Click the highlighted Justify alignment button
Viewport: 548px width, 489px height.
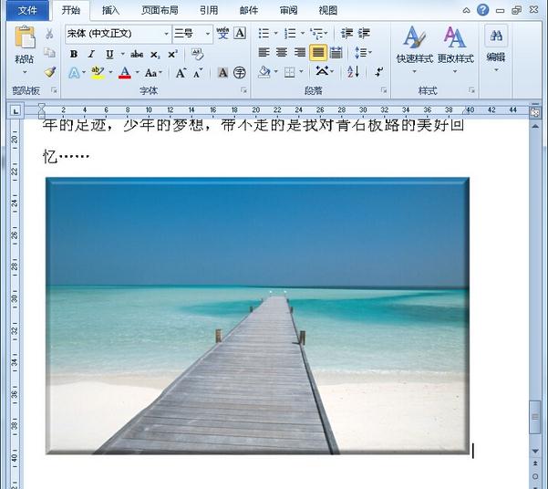[318, 53]
